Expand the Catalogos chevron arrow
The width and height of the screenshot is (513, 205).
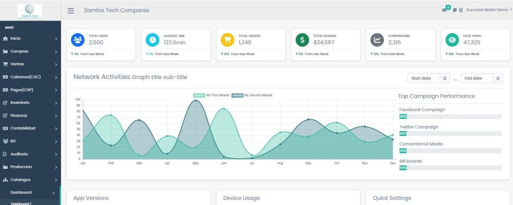(56, 180)
